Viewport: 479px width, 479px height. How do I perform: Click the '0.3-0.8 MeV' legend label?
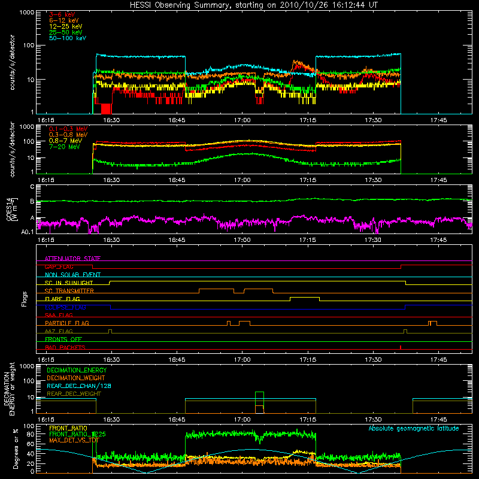tap(68, 135)
